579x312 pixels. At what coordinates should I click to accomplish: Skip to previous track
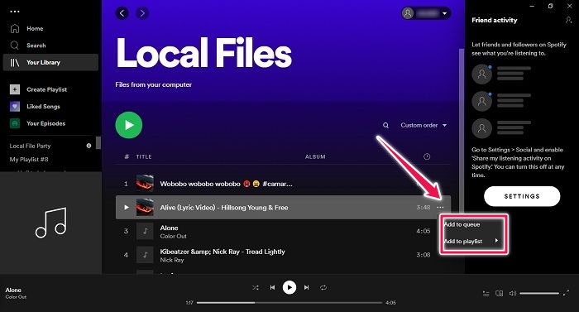tap(272, 288)
